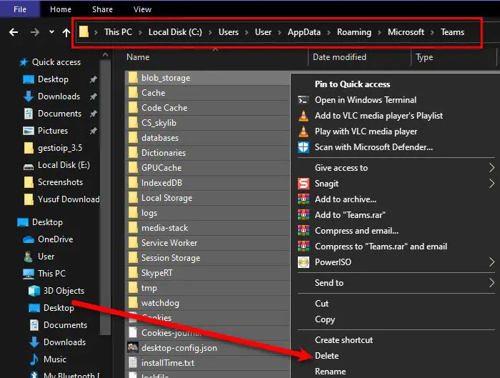Select 'This PC' in the address path

(x=118, y=32)
